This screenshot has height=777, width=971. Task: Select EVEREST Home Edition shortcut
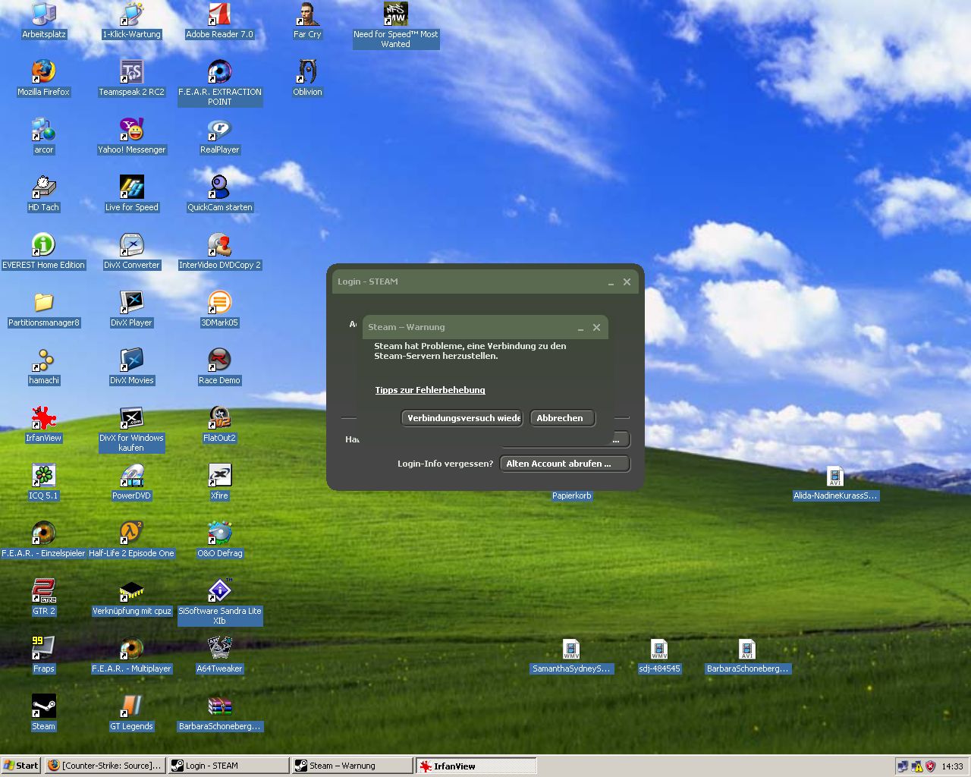tap(43, 252)
